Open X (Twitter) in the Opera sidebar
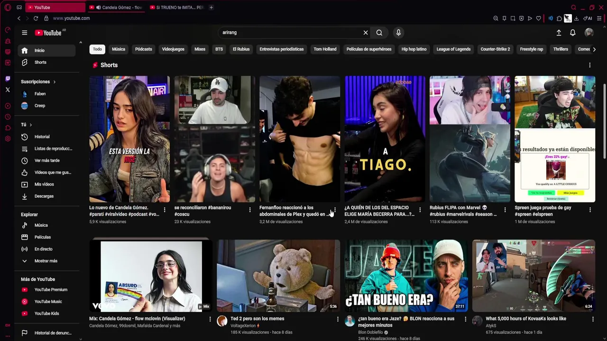This screenshot has height=341, width=607. tap(8, 90)
